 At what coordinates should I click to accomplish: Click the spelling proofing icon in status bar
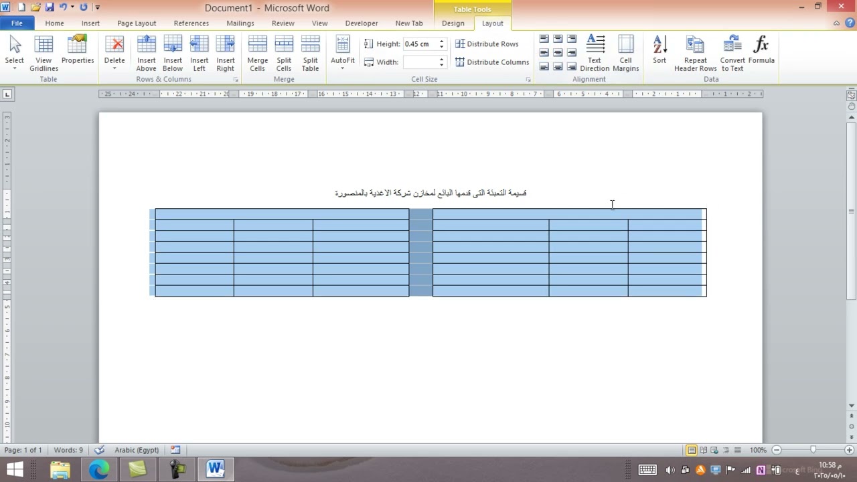coord(100,450)
